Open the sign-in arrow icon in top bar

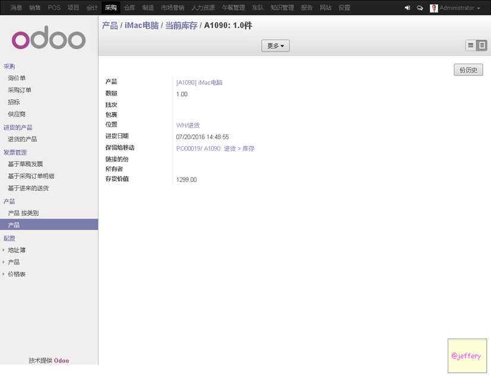[407, 8]
